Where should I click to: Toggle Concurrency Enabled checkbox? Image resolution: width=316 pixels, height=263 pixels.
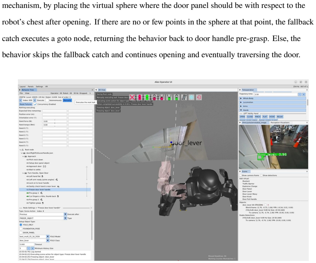pos(35,104)
